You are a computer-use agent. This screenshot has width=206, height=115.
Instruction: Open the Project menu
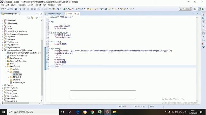(x=38, y=5)
